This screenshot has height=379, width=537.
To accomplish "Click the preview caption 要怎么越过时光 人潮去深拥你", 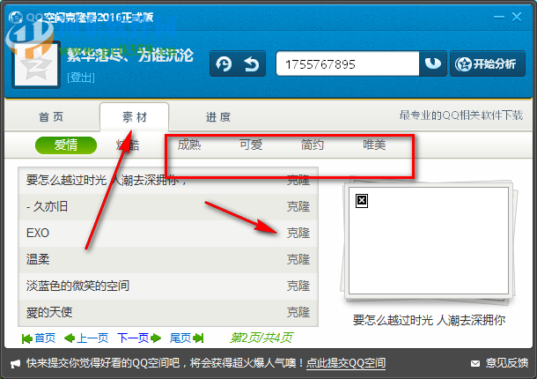I will [x=429, y=320].
